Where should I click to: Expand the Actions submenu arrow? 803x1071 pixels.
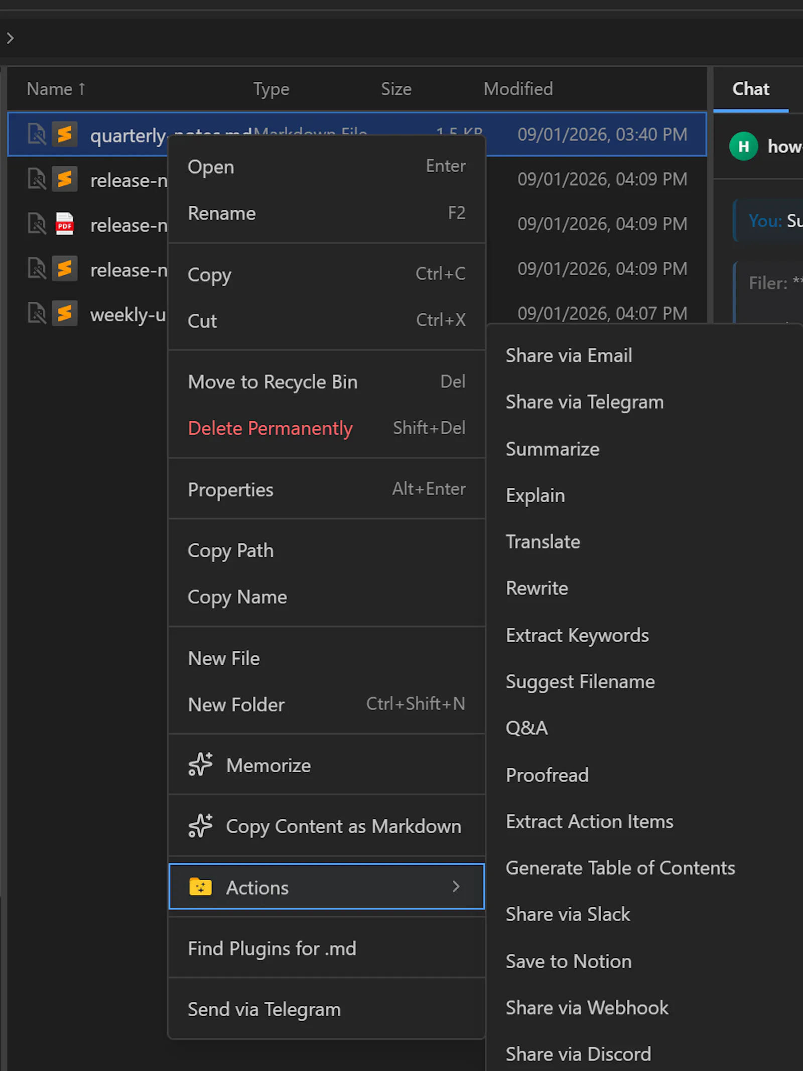pyautogui.click(x=456, y=887)
